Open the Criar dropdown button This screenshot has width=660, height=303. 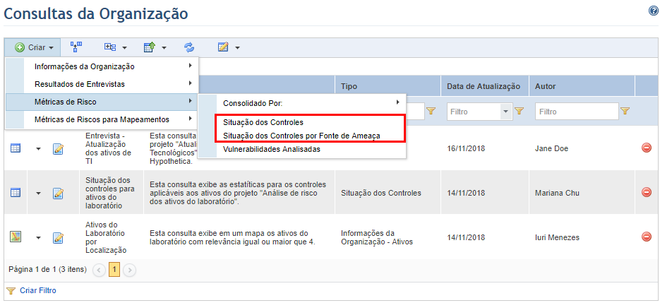[x=35, y=47]
